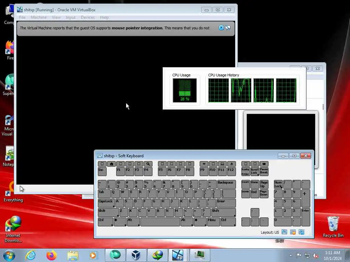The width and height of the screenshot is (350, 262).
Task: Click the Menu key
Action: [213, 222]
